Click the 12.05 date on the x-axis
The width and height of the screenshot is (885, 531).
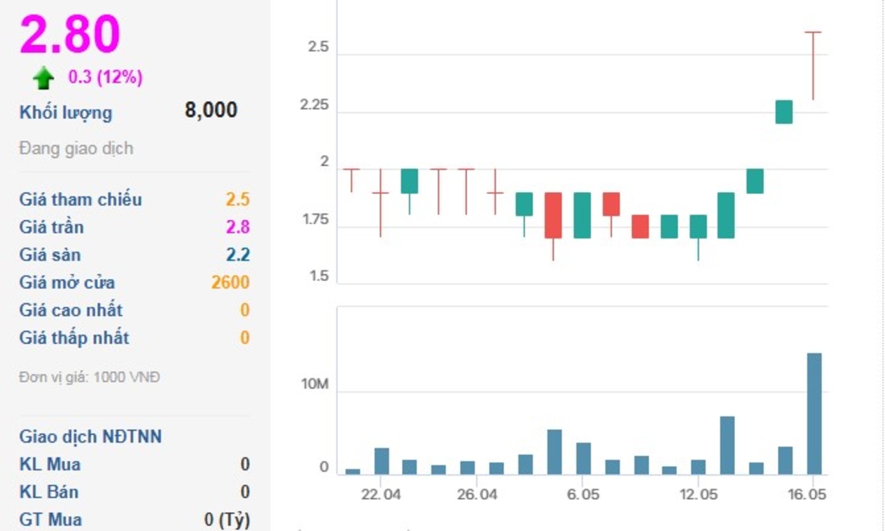tap(698, 495)
